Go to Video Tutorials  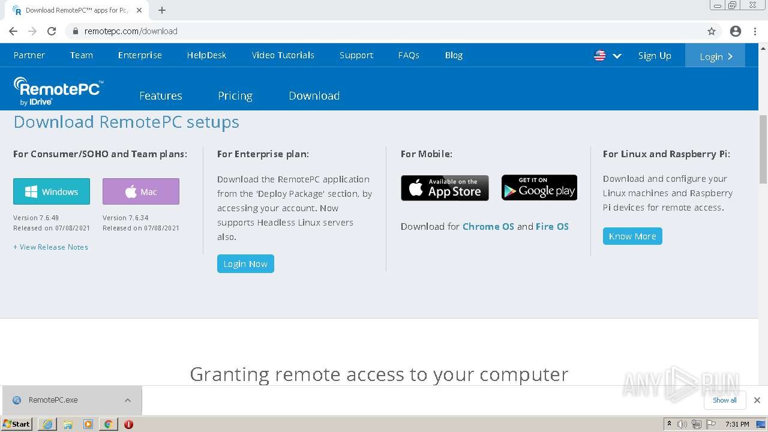(283, 55)
